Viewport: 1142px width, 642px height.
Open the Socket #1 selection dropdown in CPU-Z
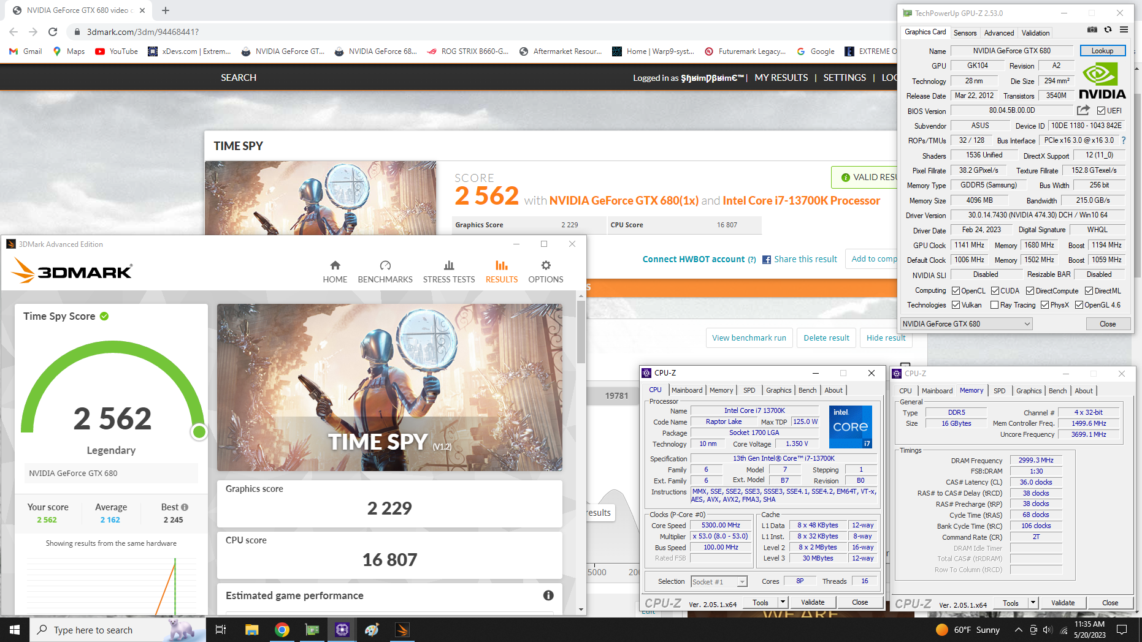pos(719,581)
